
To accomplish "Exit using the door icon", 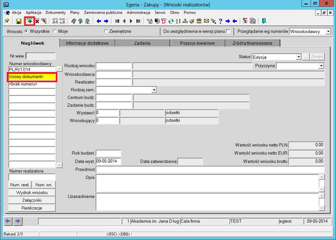I will 264,21.
